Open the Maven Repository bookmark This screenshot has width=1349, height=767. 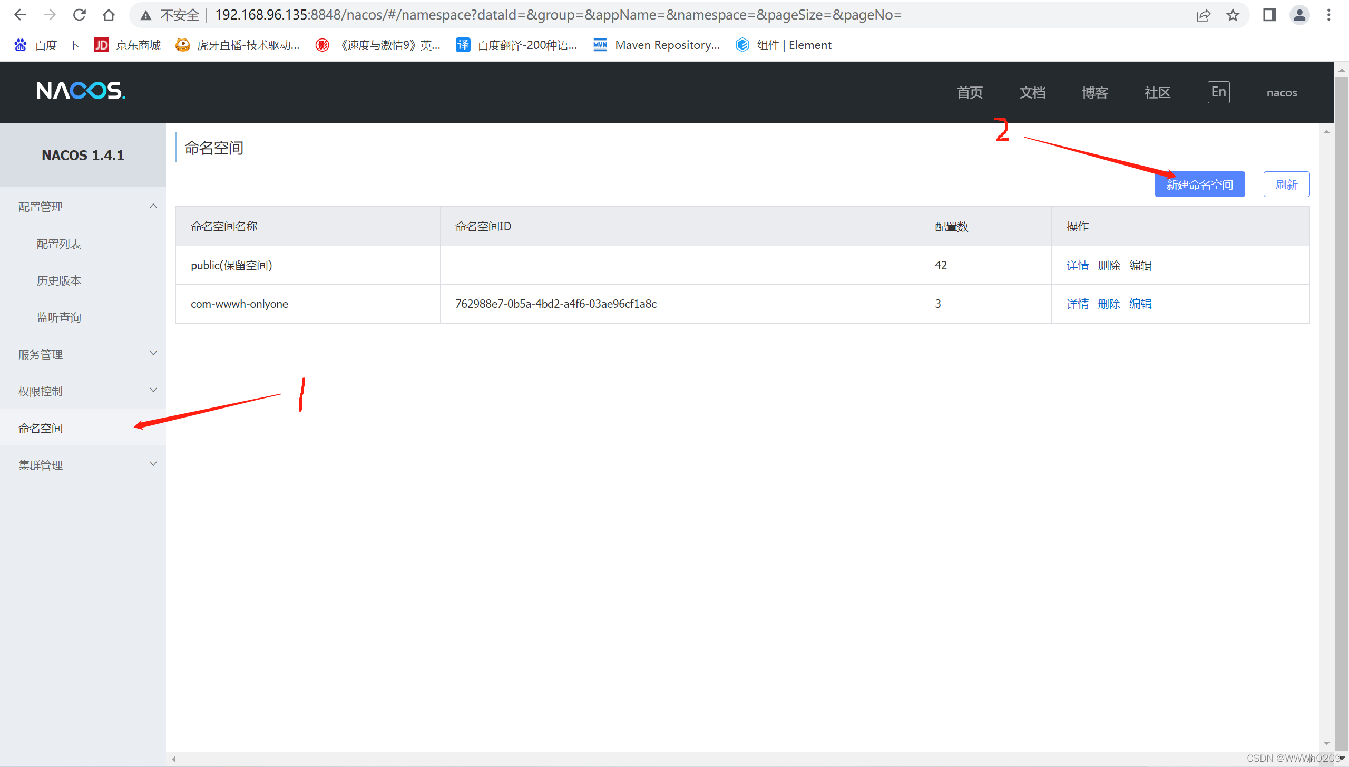[x=657, y=45]
